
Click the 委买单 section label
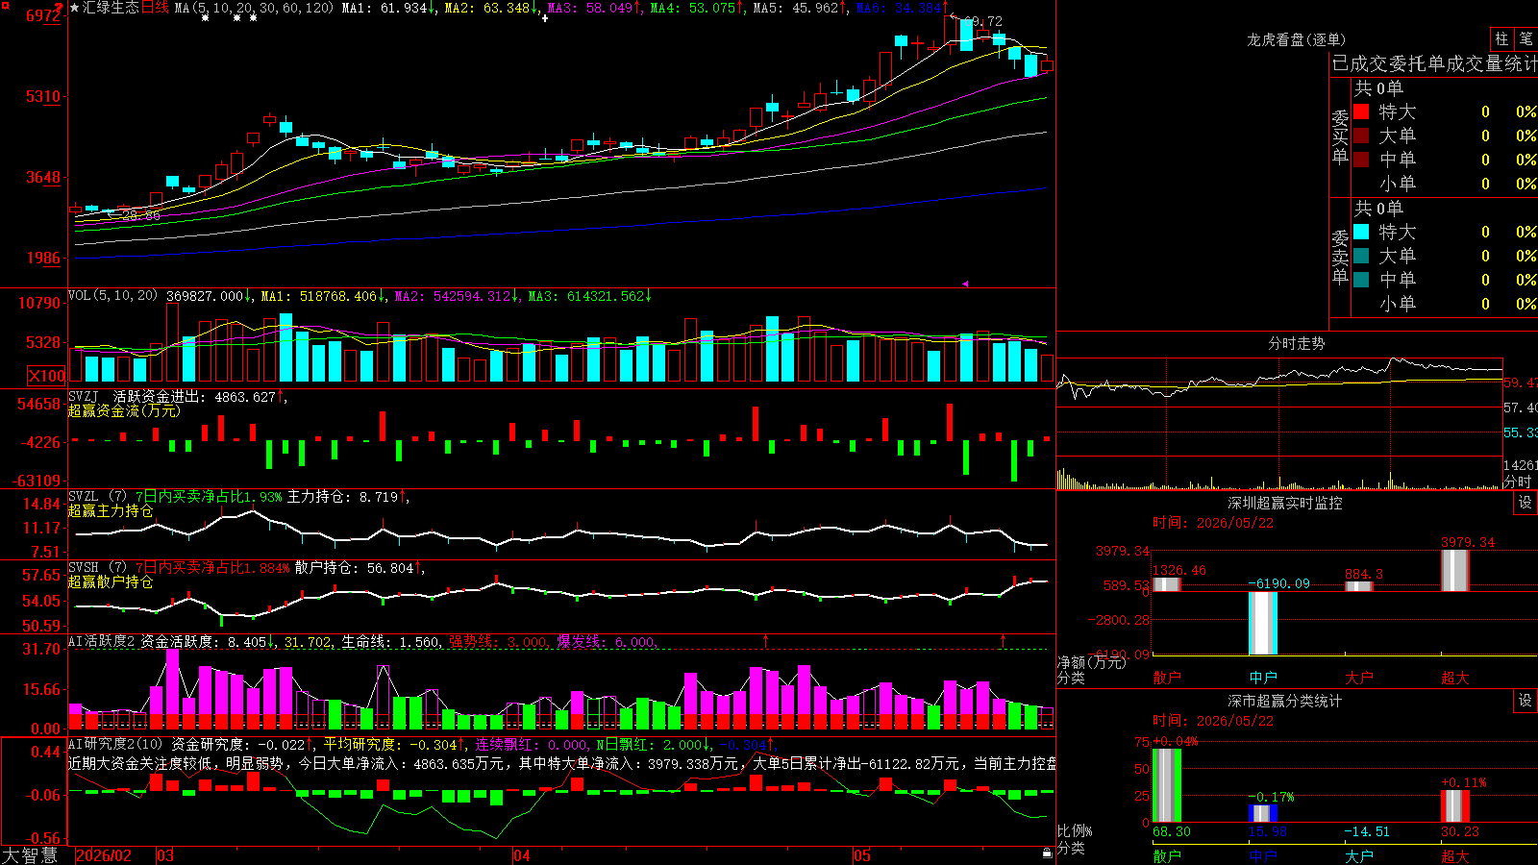(1340, 136)
